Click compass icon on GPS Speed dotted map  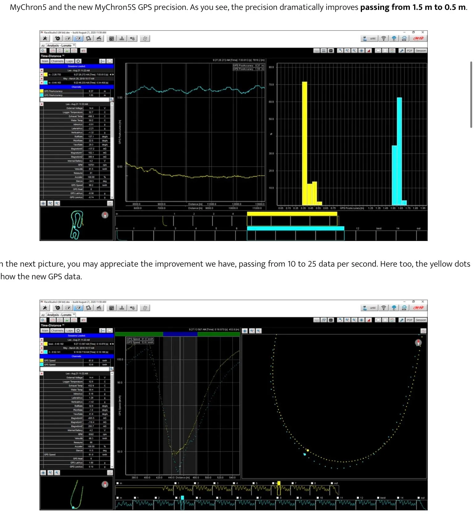pos(418,342)
